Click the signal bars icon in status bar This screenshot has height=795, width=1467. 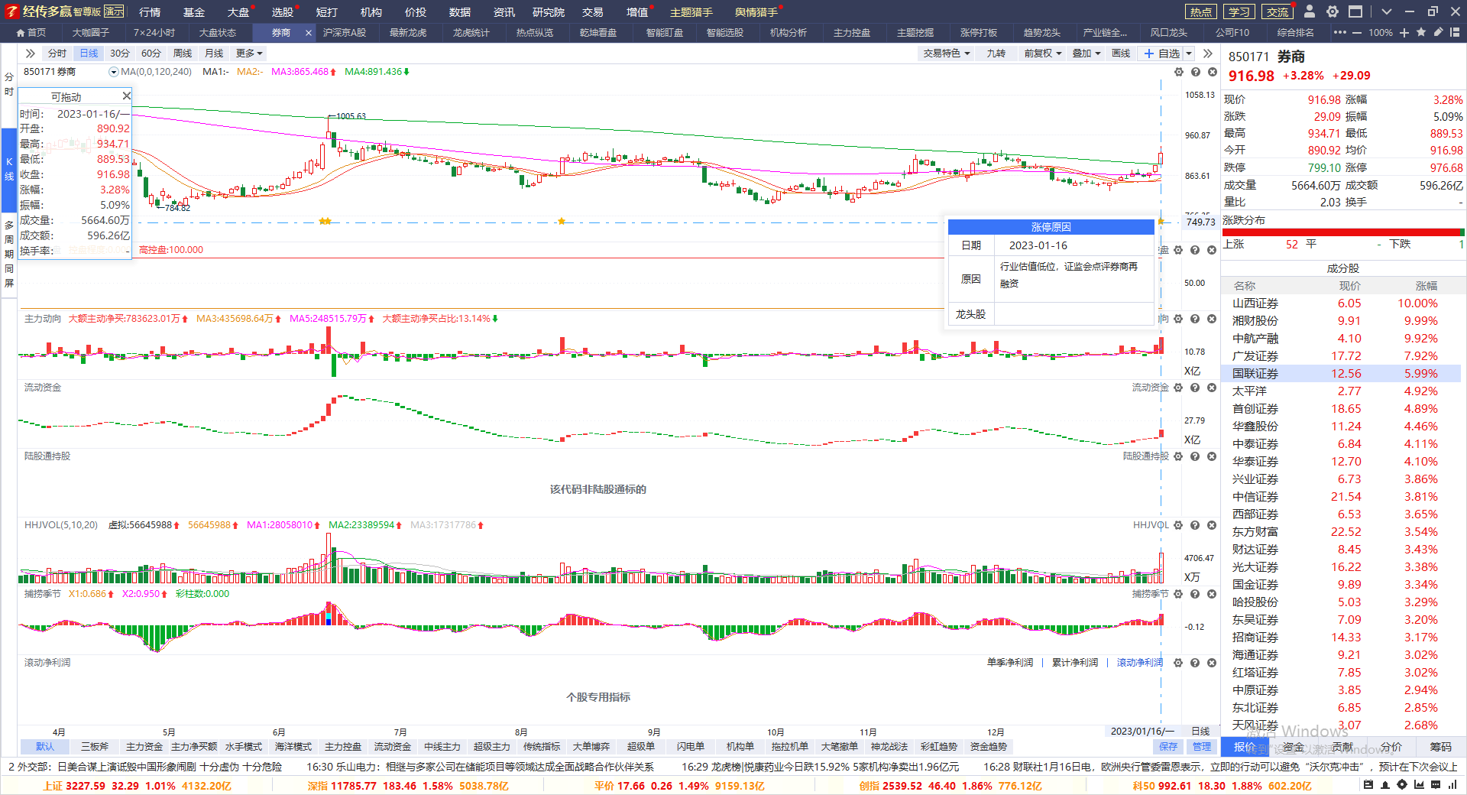point(1452,785)
